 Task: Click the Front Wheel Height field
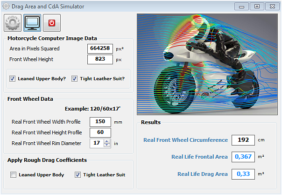[100, 59]
